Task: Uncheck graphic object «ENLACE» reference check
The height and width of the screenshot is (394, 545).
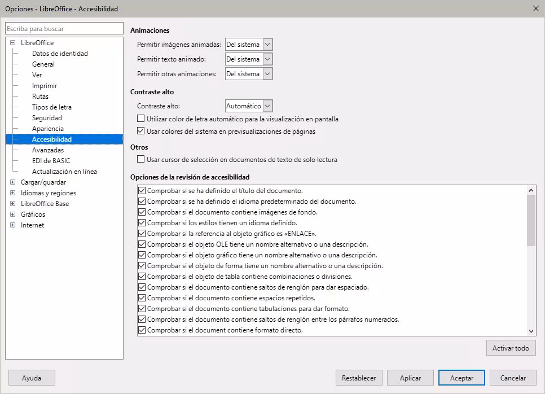Action: (x=142, y=234)
